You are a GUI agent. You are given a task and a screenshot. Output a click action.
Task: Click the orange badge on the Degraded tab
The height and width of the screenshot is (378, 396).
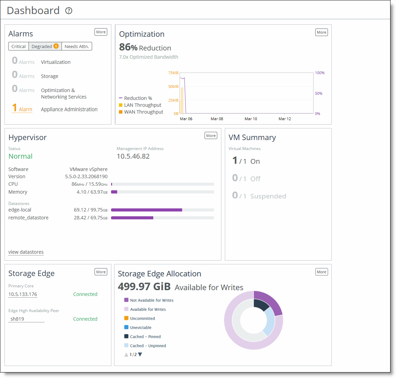pyautogui.click(x=56, y=46)
